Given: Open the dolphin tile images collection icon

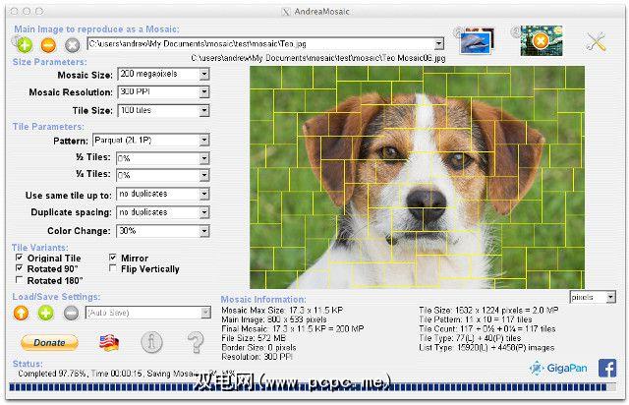Looking at the screenshot, I should coord(477,41).
